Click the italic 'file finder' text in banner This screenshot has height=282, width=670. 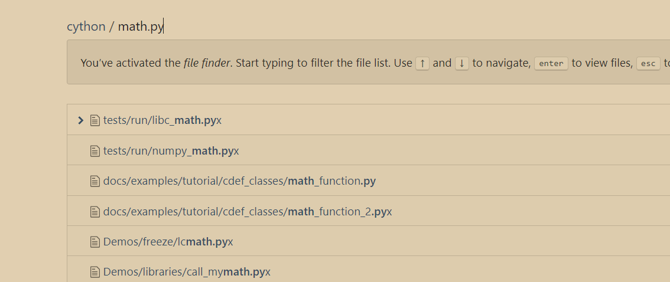click(x=206, y=63)
